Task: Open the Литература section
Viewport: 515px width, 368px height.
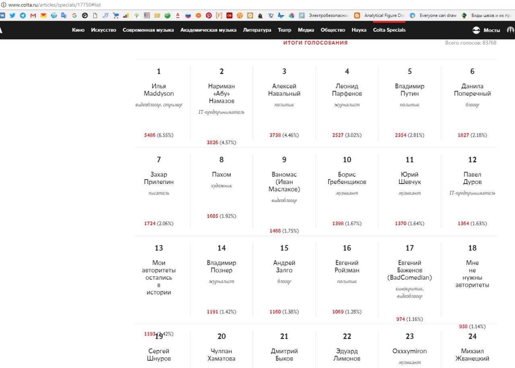Action: coord(257,30)
